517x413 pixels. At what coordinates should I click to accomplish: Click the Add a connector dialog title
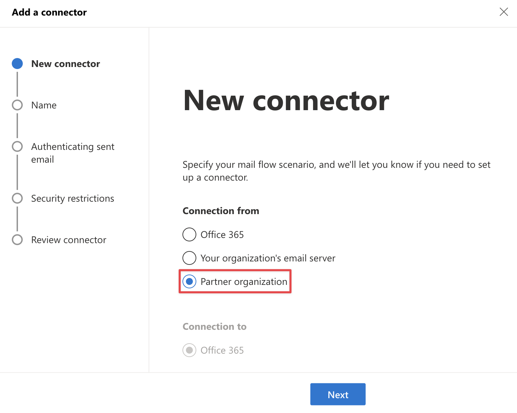coord(49,12)
